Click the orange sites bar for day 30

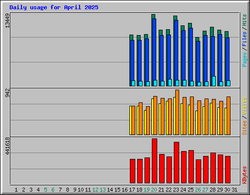[229, 116]
